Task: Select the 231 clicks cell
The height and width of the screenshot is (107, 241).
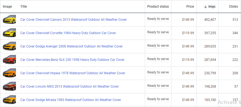Action: [235, 46]
